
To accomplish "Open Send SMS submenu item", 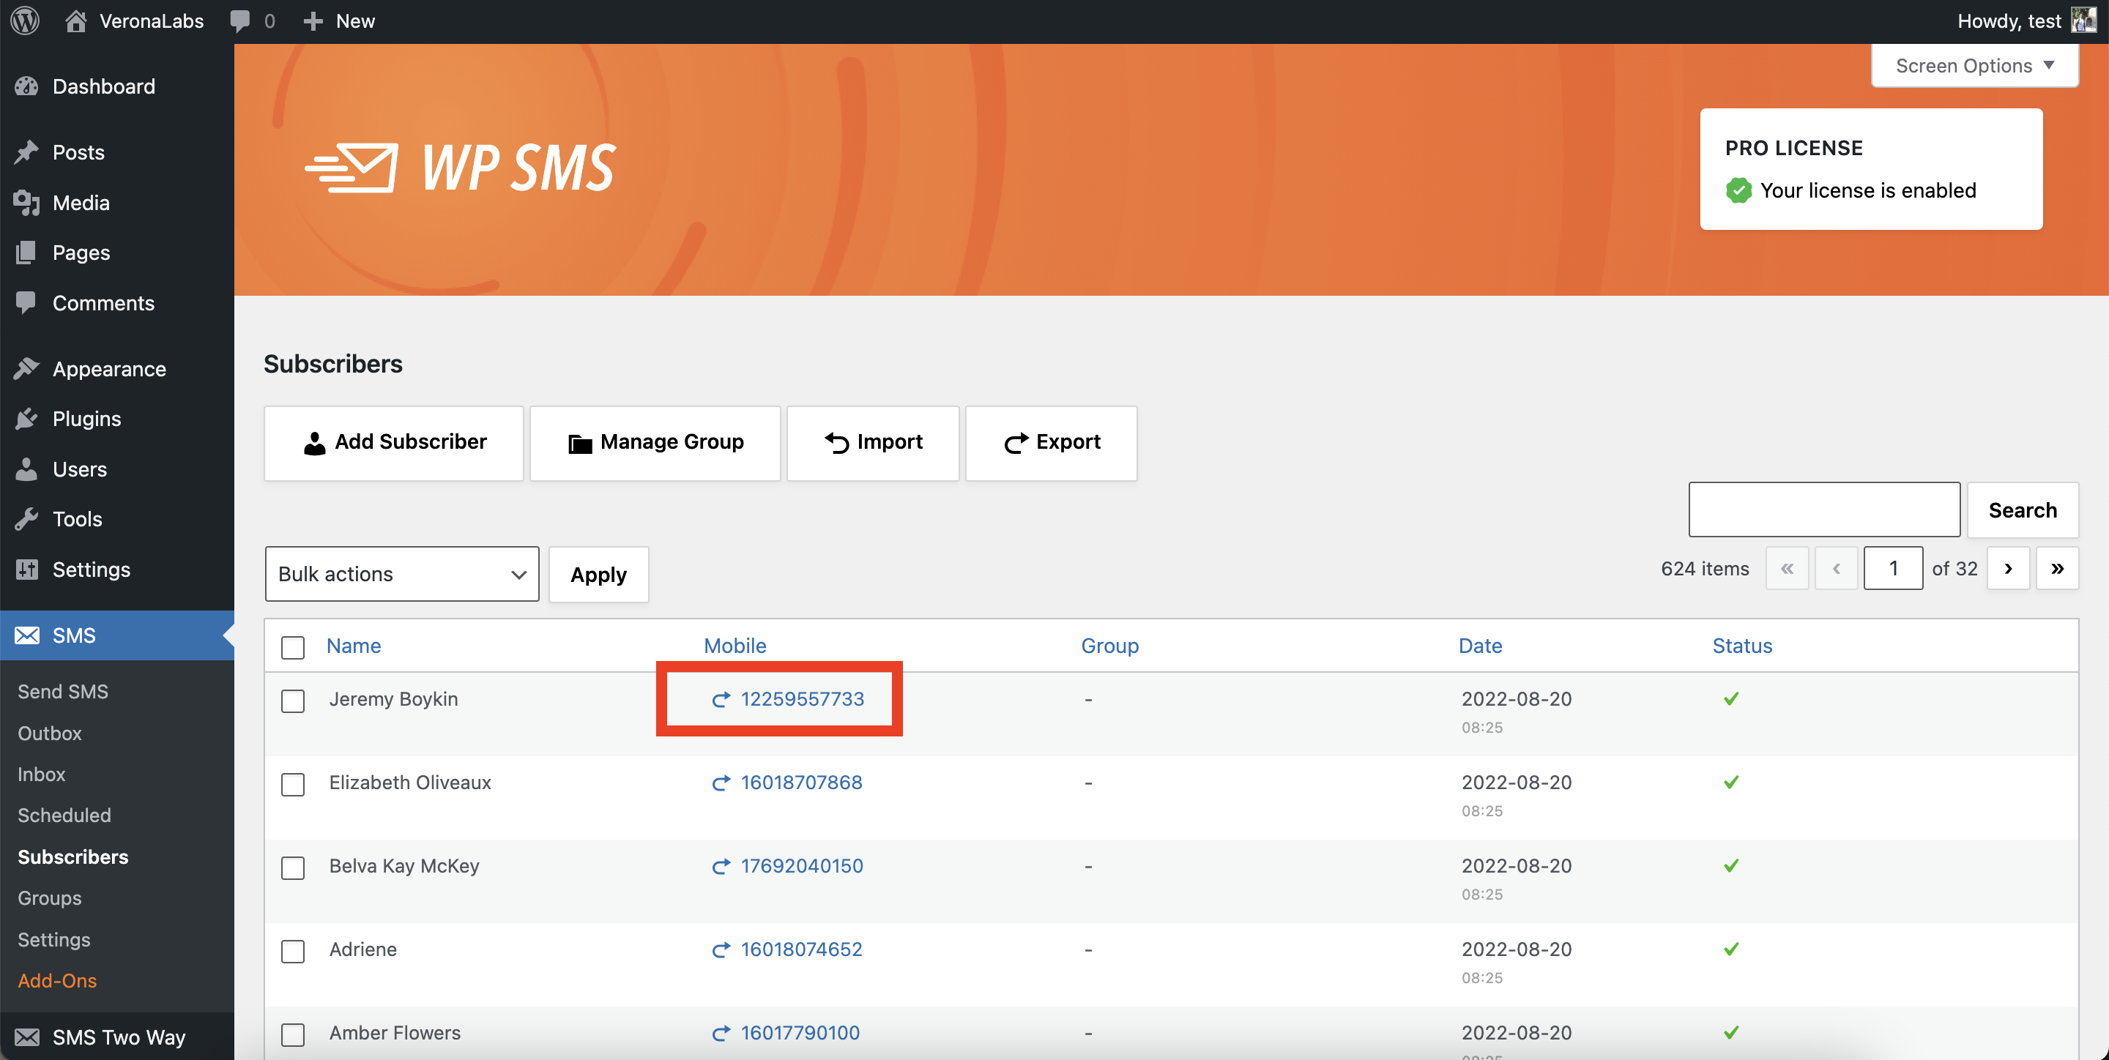I will point(63,692).
